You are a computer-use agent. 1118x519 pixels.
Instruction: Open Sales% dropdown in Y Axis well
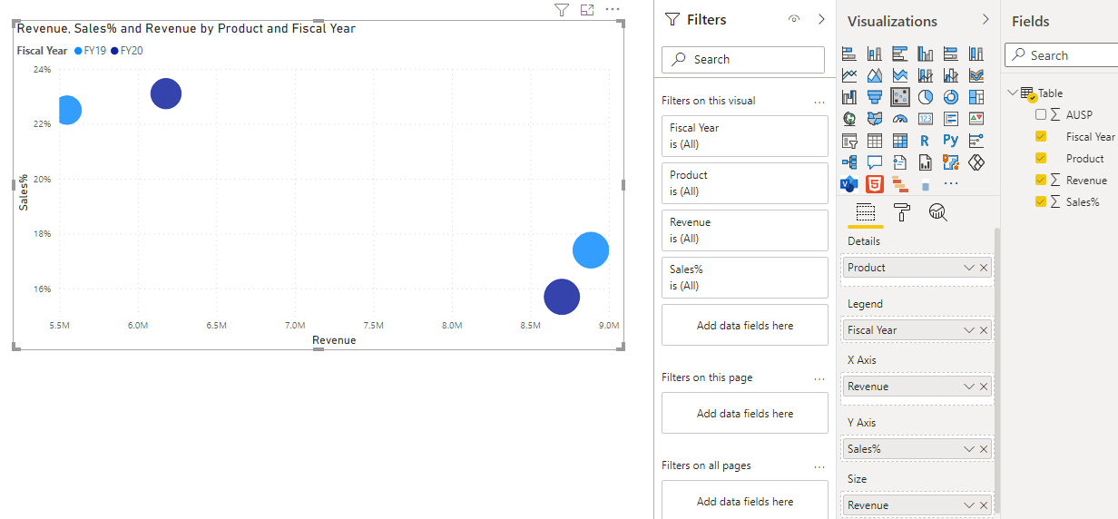[969, 449]
